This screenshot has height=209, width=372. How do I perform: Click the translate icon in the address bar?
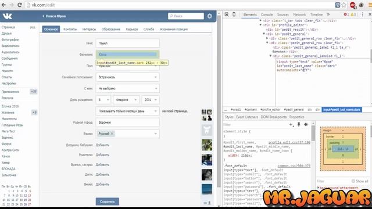click(x=337, y=5)
